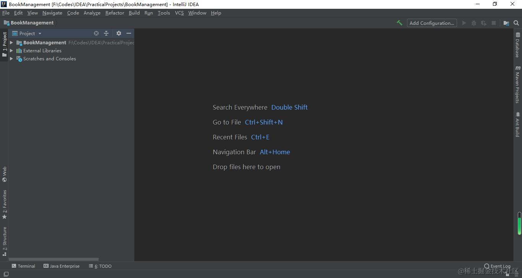Click the External Libraries icon in tree
522x278 pixels.
19,50
